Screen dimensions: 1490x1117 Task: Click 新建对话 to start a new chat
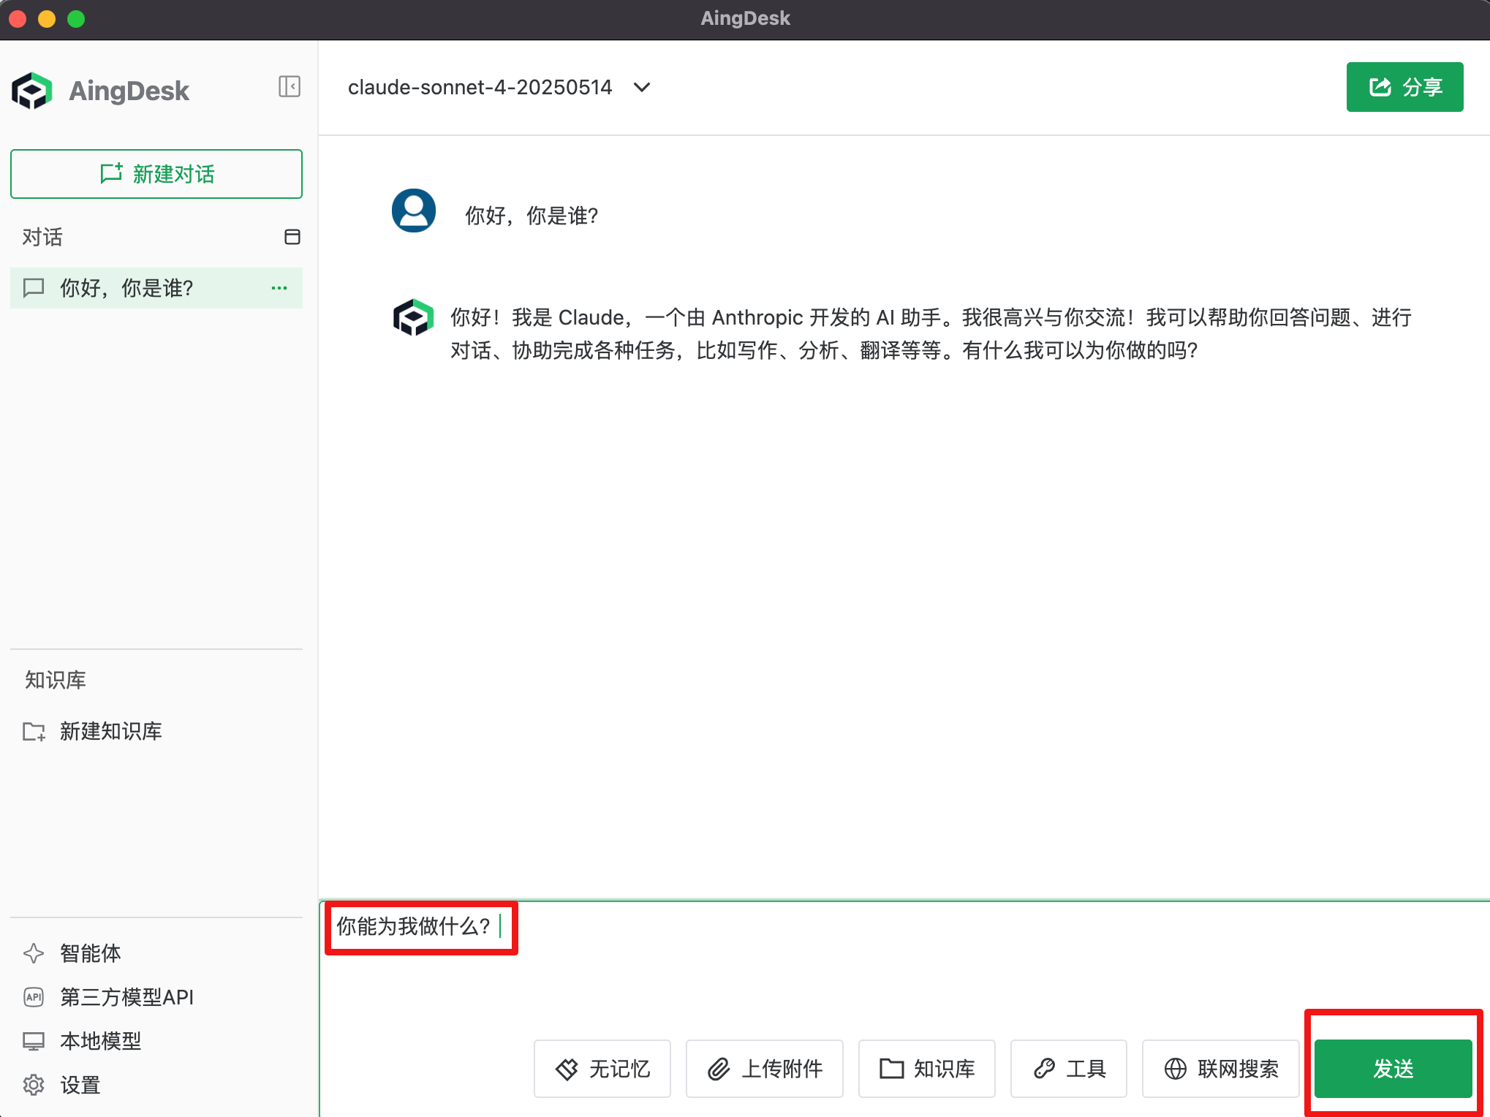pyautogui.click(x=156, y=174)
